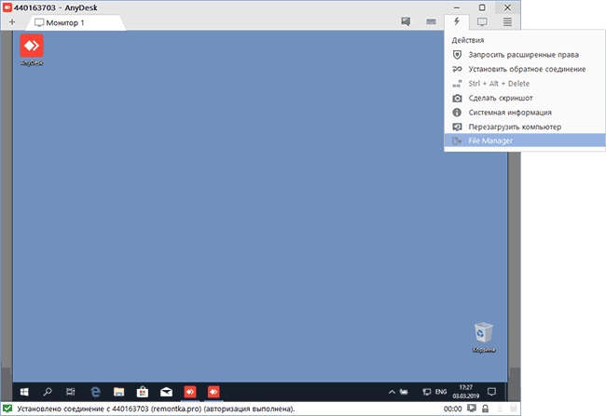Add a new session tab with plus button

click(12, 21)
